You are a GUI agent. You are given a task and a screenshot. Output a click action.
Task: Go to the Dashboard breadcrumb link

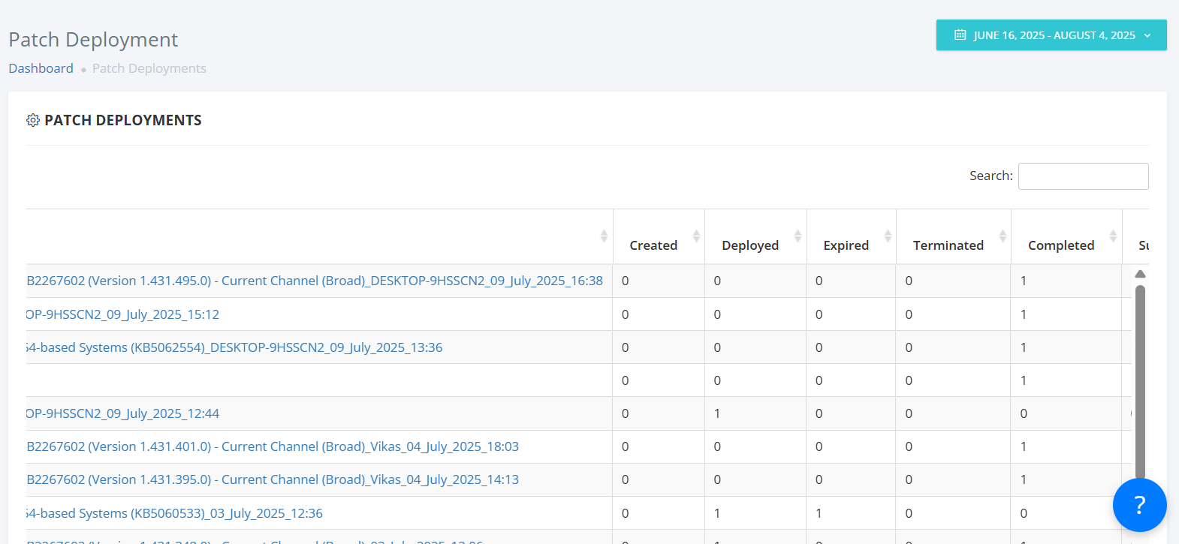pos(41,68)
